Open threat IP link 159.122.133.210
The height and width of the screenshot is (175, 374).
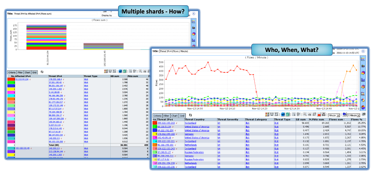tap(166, 123)
